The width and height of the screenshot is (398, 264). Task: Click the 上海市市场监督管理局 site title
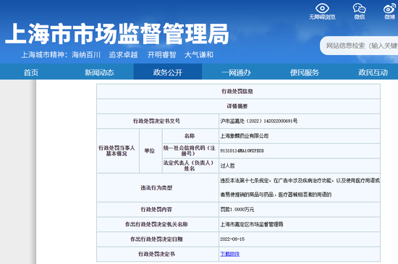117,34
